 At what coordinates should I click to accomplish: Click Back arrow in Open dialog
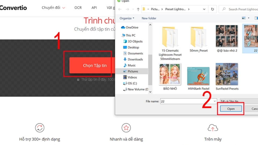tap(120, 9)
